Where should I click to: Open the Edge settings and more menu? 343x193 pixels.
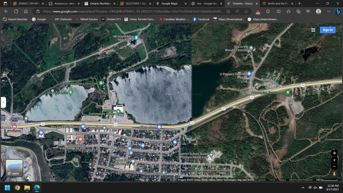point(329,12)
